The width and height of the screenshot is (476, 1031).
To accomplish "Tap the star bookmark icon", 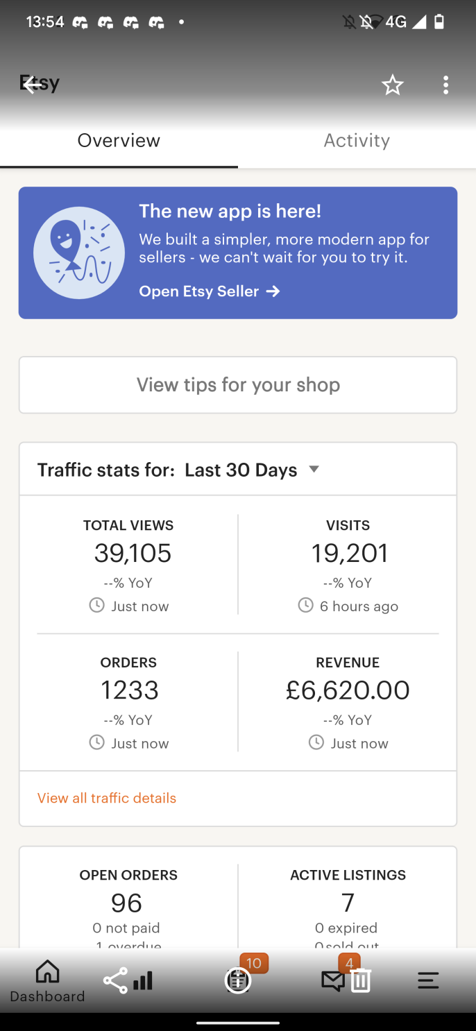I will pyautogui.click(x=392, y=85).
